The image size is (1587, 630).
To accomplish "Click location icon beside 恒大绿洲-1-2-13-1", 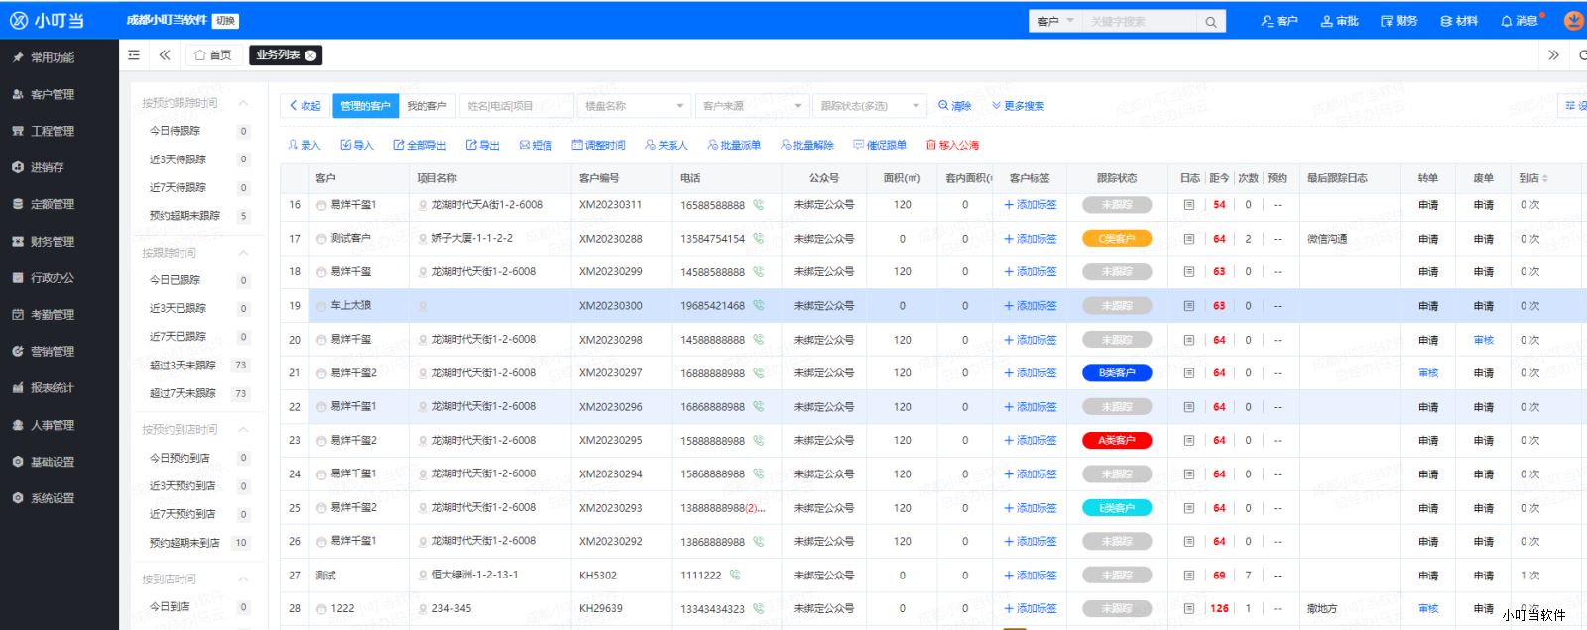I will 424,576.
